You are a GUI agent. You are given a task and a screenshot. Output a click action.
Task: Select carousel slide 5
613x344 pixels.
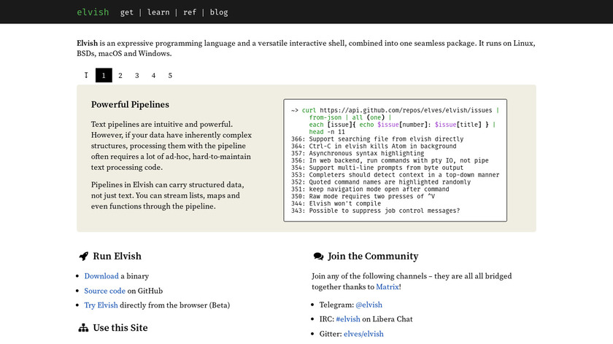171,75
